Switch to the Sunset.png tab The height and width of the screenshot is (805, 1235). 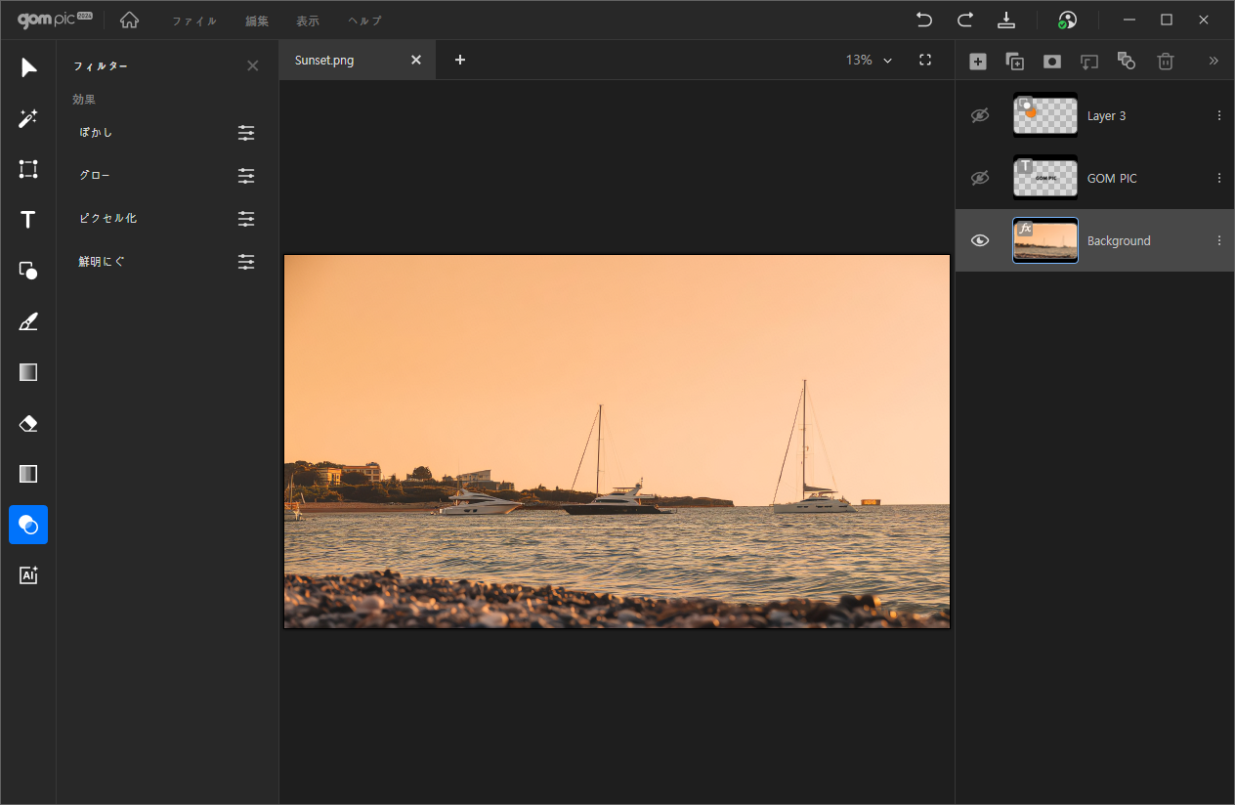pyautogui.click(x=324, y=61)
